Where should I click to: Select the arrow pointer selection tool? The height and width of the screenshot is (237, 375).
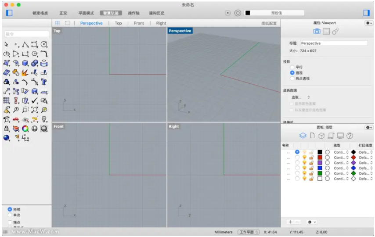click(x=7, y=44)
